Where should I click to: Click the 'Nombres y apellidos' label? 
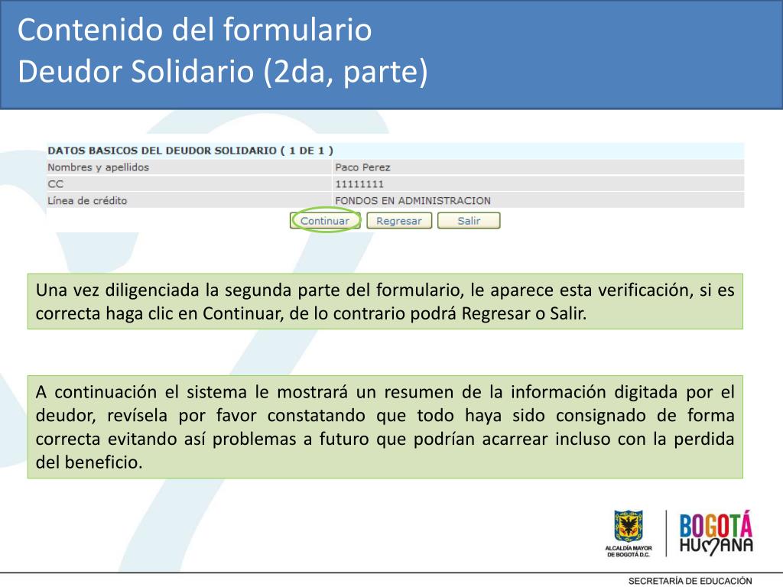pos(99,167)
